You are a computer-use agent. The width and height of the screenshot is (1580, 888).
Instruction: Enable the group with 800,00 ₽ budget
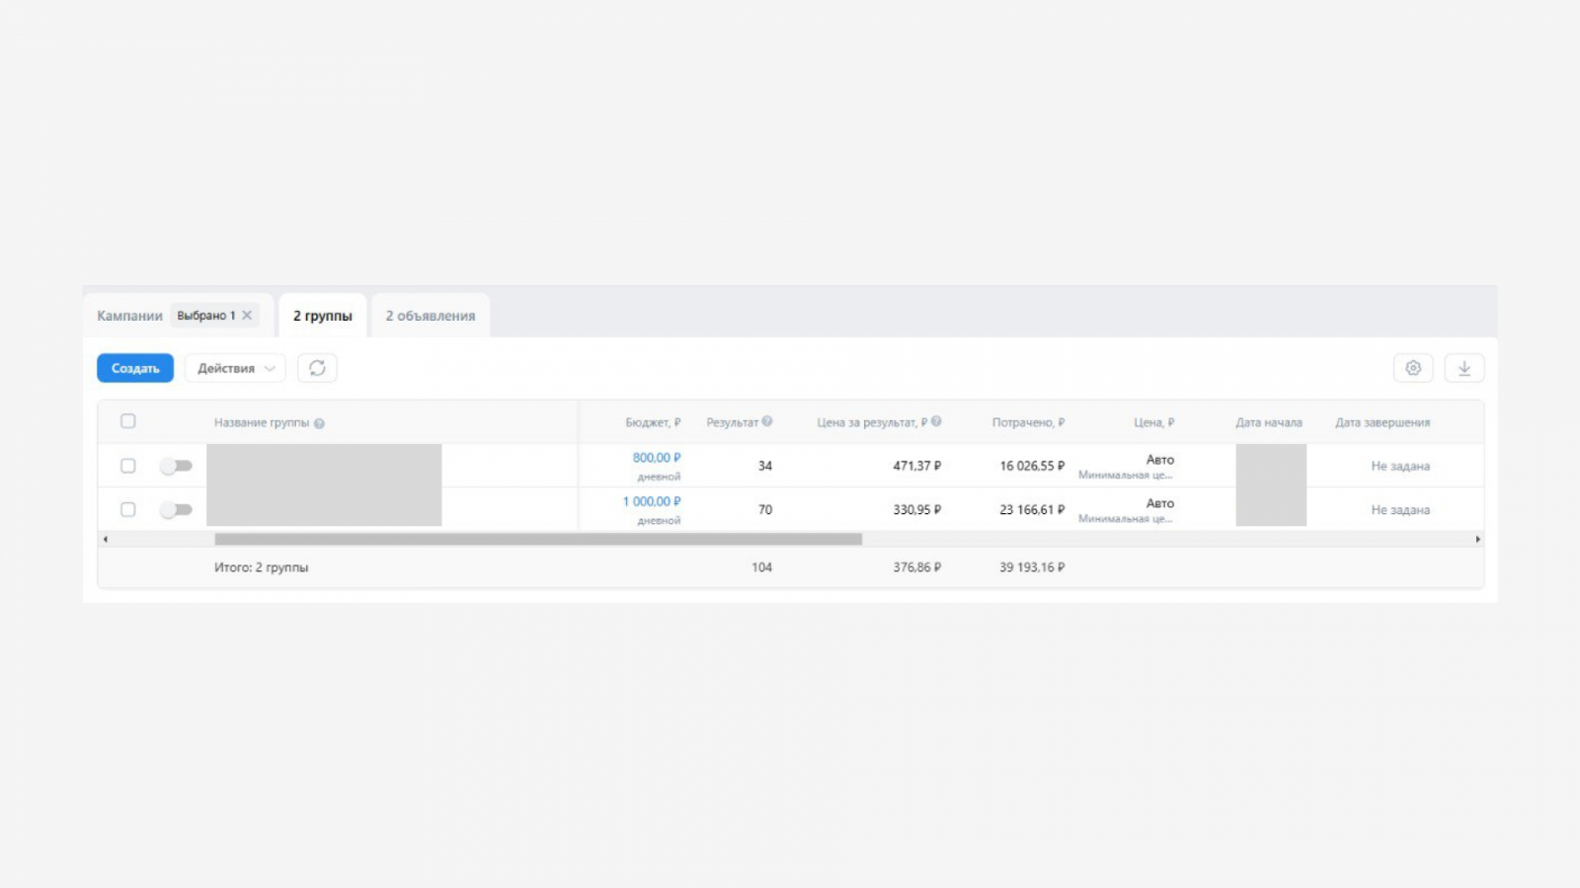176,466
